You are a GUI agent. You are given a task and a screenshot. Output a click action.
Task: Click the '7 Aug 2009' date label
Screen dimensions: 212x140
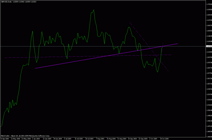coord(100,139)
